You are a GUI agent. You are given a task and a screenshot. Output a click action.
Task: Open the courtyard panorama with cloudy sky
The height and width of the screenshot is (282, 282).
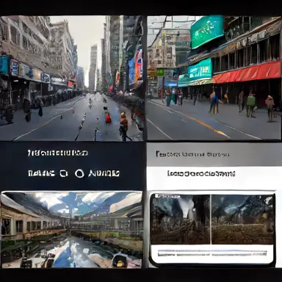pos(71,230)
